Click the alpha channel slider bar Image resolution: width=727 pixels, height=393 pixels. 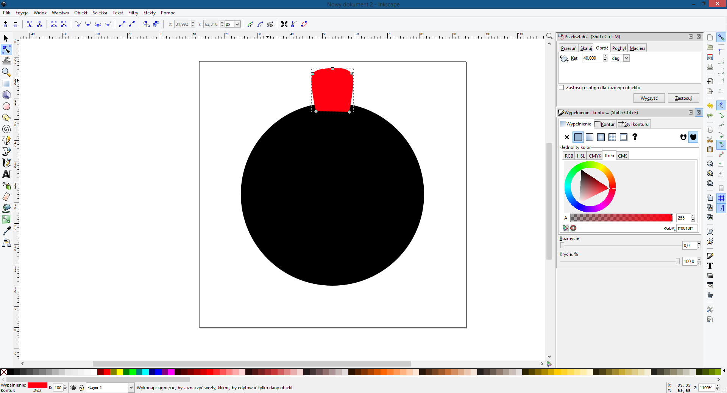click(621, 218)
